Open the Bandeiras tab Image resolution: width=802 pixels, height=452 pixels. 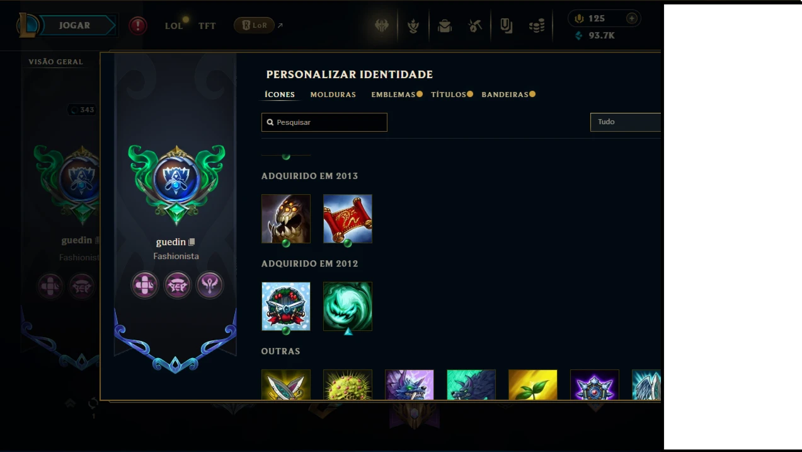pyautogui.click(x=505, y=95)
